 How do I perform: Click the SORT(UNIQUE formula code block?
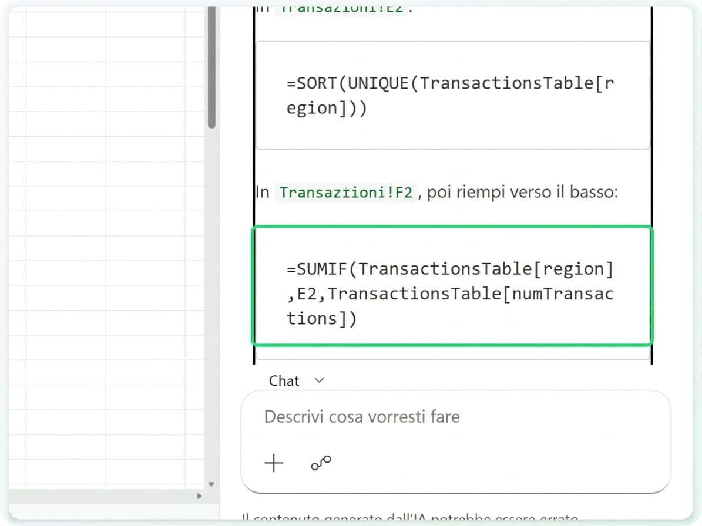[x=453, y=95]
